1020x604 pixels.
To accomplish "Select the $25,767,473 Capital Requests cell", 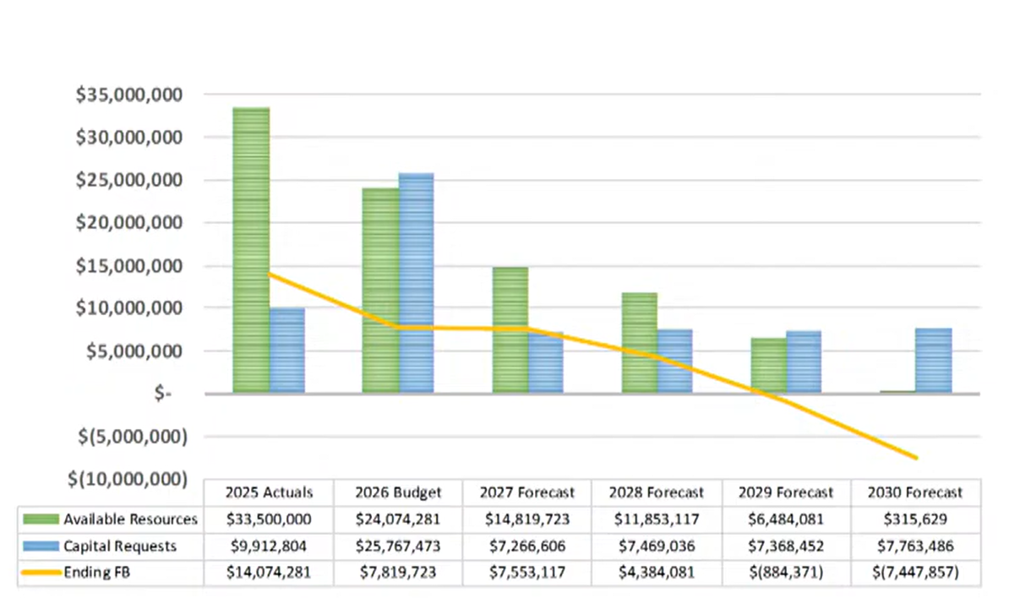I will [x=398, y=546].
